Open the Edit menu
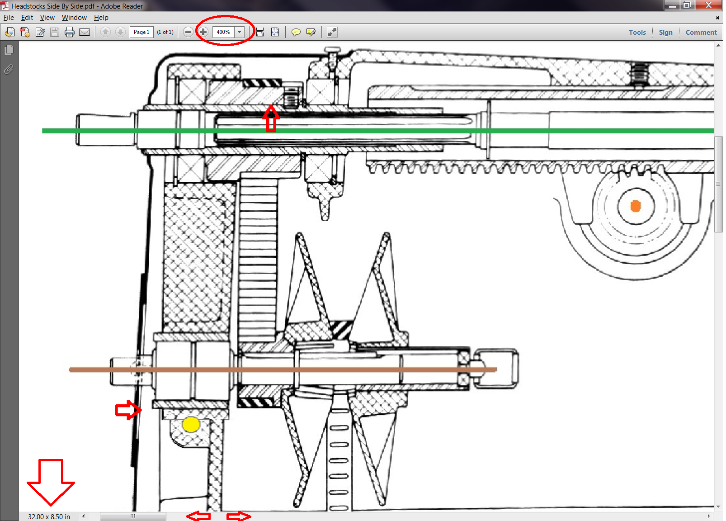Image resolution: width=726 pixels, height=521 pixels. coord(27,18)
